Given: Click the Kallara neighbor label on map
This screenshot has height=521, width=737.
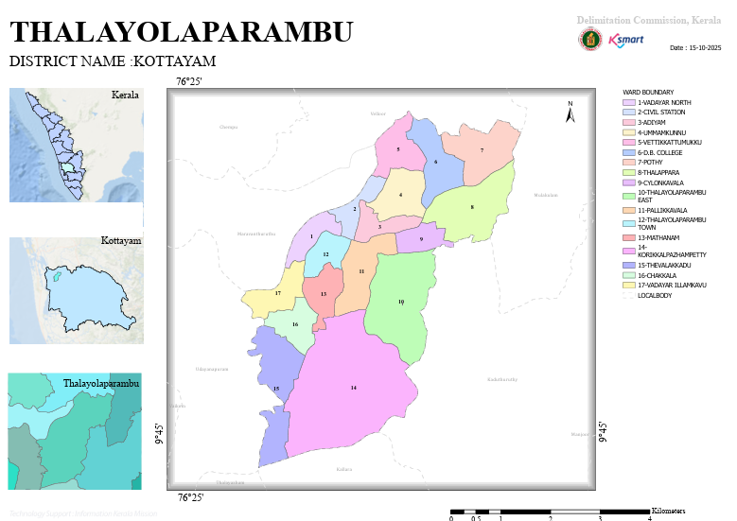Looking at the screenshot, I should [x=344, y=469].
